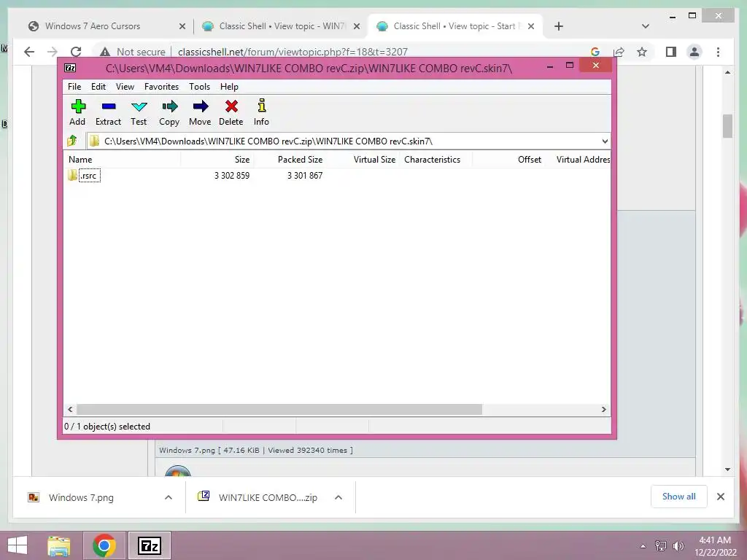Open the taskbar clock and date
747x560 pixels.
715,546
